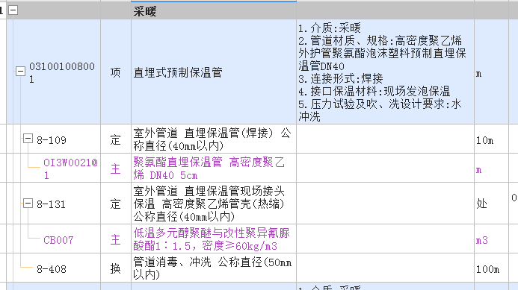Collapse the 8-131 quota row
Screen dimensions: 518x290
[28, 204]
